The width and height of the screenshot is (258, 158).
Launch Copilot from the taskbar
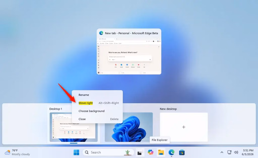point(150,152)
